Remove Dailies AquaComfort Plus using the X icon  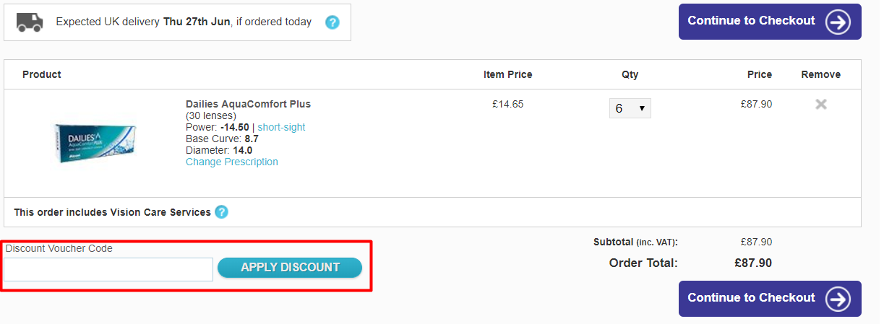tap(821, 104)
